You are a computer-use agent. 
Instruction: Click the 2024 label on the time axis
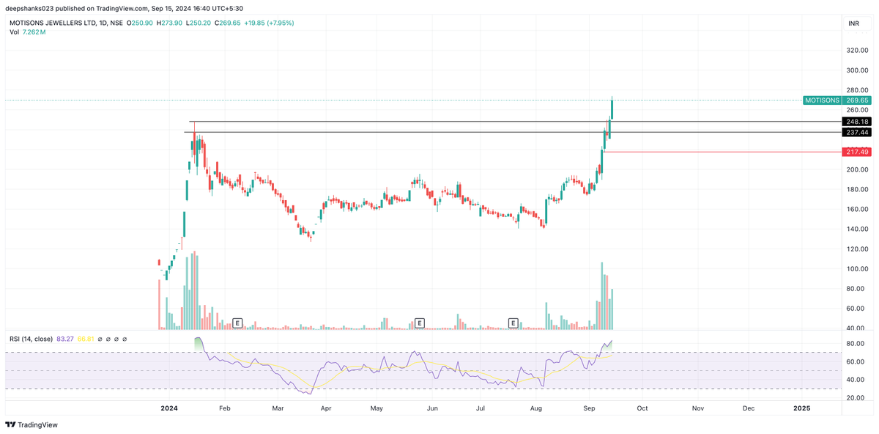tap(168, 408)
